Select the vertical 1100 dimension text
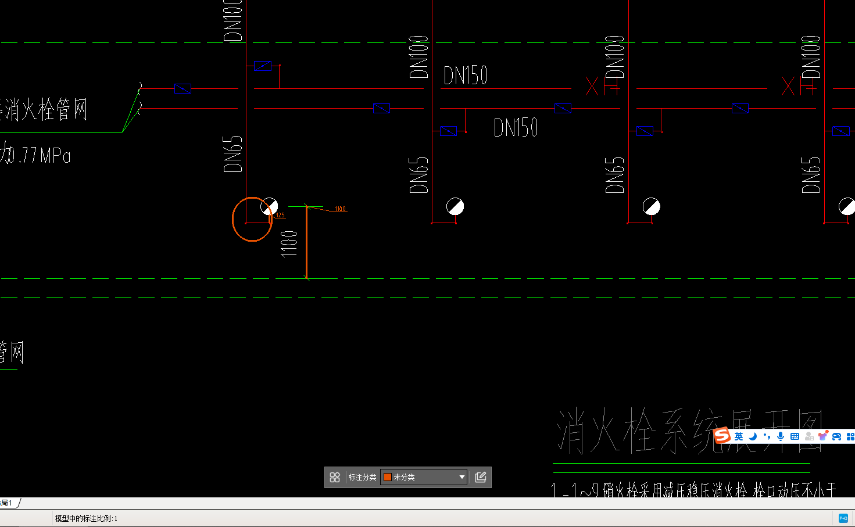Image resolution: width=855 pixels, height=527 pixels. click(289, 243)
